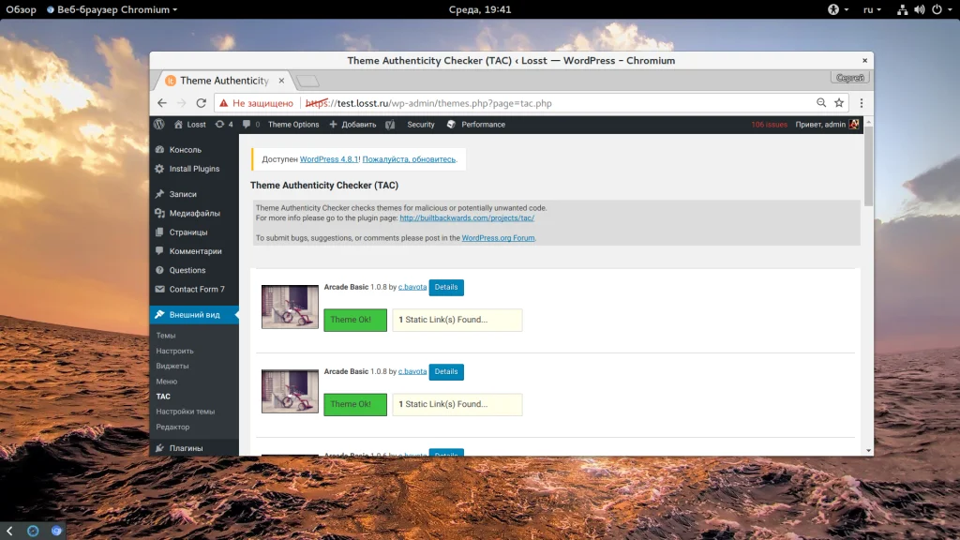Click the not secure warning triangle
960x540 pixels.
223,103
